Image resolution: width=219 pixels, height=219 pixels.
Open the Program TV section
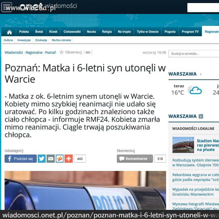tap(190, 32)
